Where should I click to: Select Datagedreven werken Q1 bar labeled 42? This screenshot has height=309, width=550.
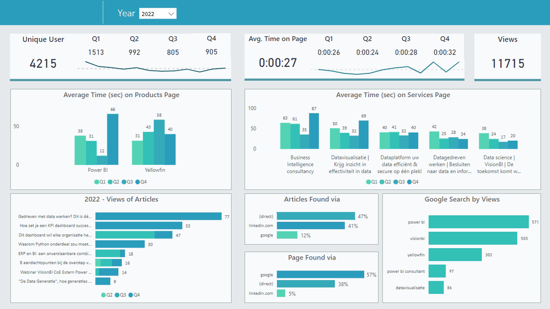tap(434, 140)
